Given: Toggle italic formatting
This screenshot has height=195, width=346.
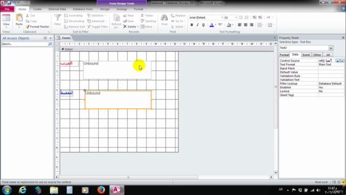Looking at the screenshot, I should 197,25.
